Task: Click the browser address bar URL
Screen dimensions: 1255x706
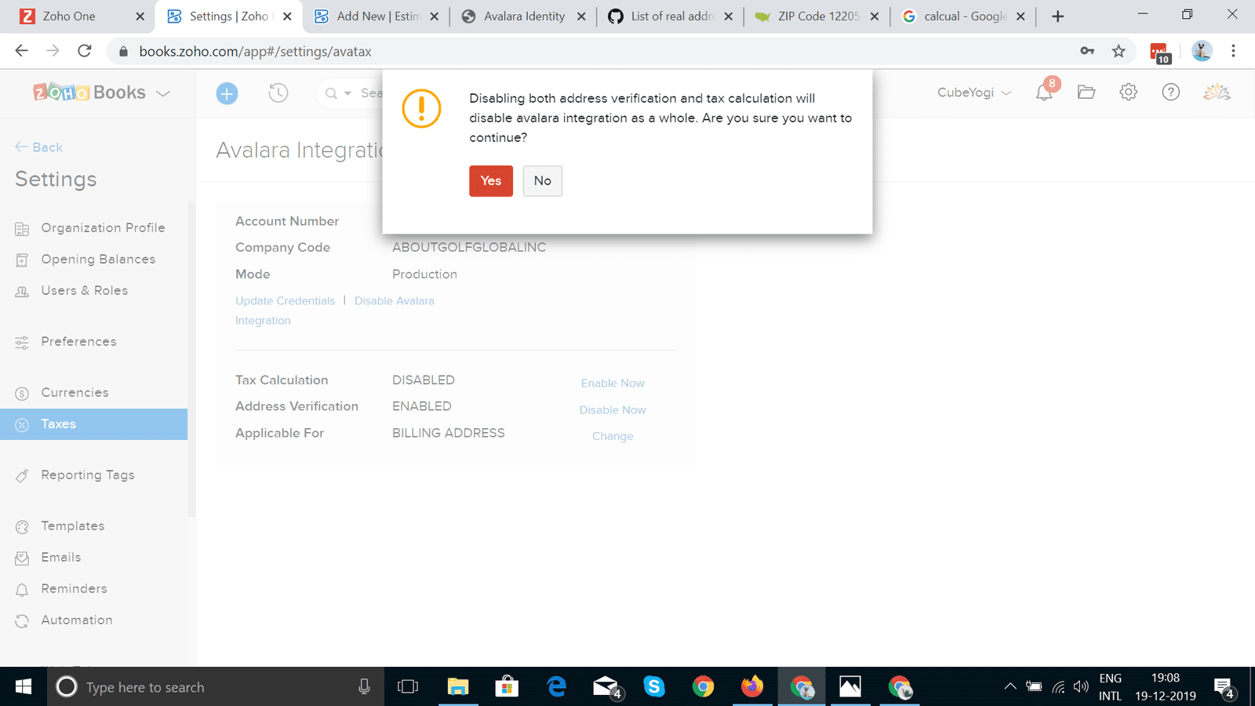Action: (x=255, y=52)
